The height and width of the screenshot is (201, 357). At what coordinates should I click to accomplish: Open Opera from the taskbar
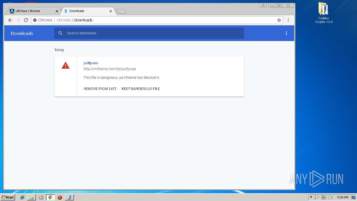(x=60, y=197)
